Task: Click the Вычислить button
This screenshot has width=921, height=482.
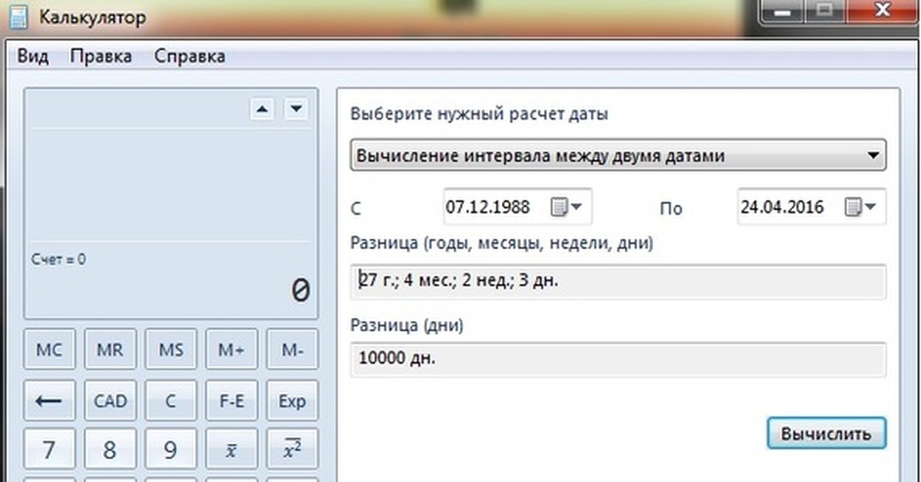Action: pyautogui.click(x=826, y=433)
